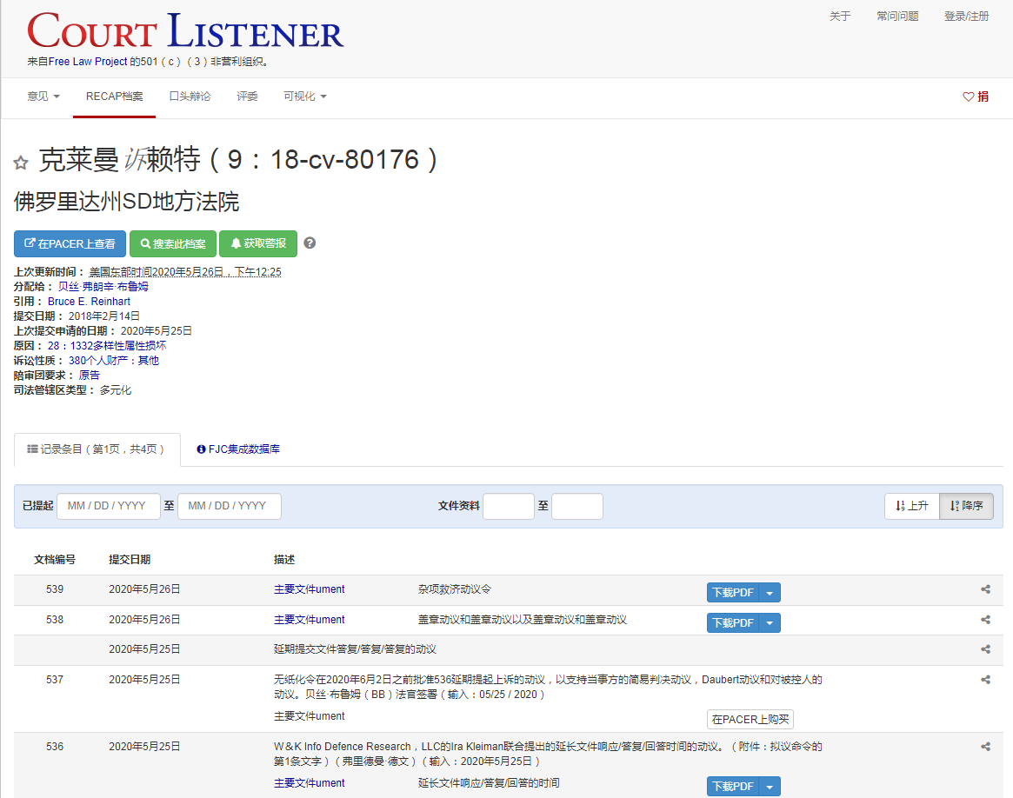This screenshot has height=798, width=1013.
Task: Open the assigned judge link 贝丝·弗朗辛·布鲁姆
Action: pos(103,287)
